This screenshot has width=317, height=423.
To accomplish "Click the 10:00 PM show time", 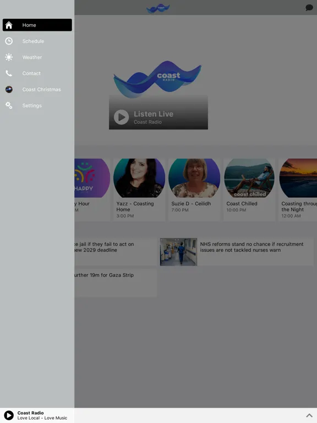I will tap(236, 210).
